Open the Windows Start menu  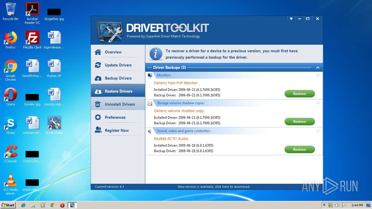pyautogui.click(x=8, y=205)
